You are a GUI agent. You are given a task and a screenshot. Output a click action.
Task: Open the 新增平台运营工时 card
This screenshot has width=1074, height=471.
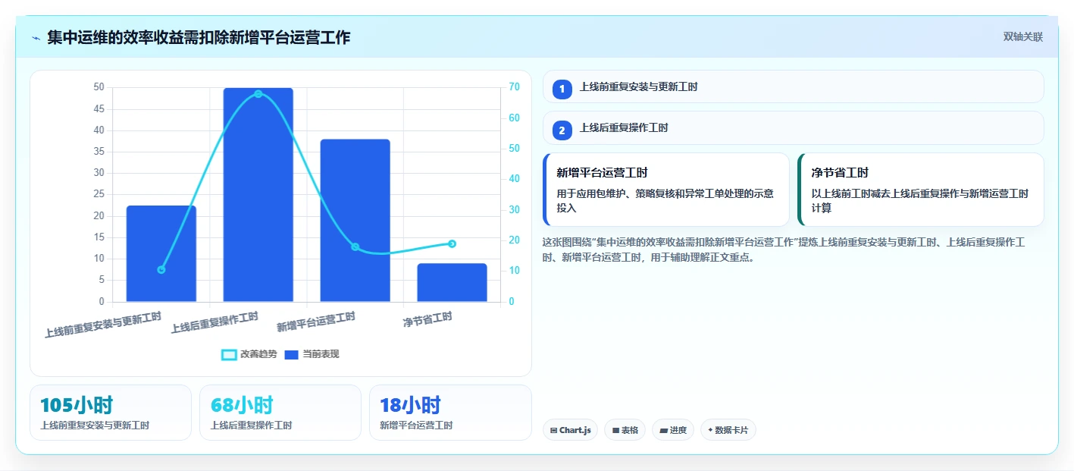click(x=666, y=190)
